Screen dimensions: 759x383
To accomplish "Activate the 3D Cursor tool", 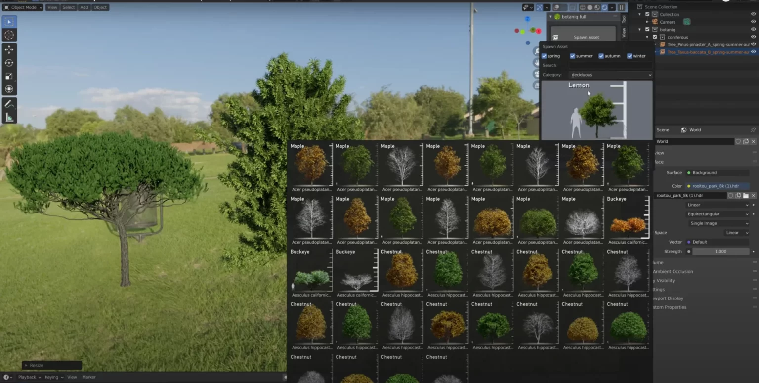I will click(x=9, y=35).
